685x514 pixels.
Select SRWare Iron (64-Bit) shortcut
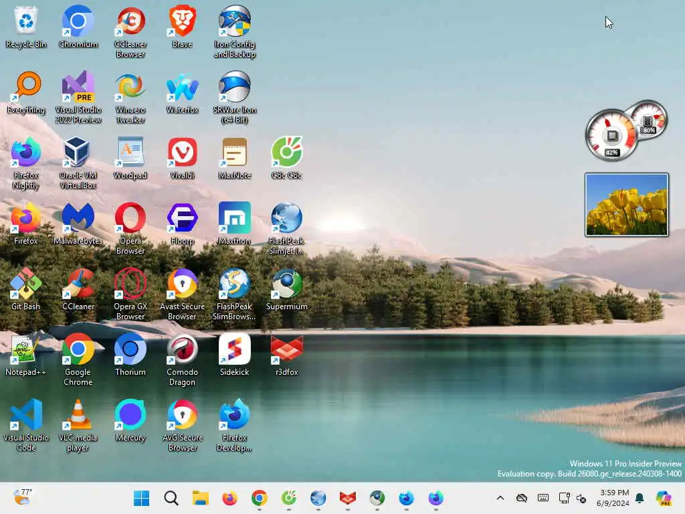(235, 98)
